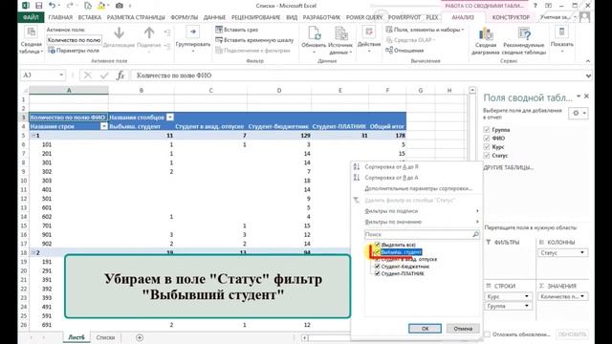Open the Статус dropdown in Колонны area

(x=582, y=252)
